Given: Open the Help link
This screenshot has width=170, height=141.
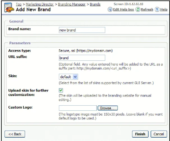Looking at the screenshot, I should pyautogui.click(x=164, y=10).
